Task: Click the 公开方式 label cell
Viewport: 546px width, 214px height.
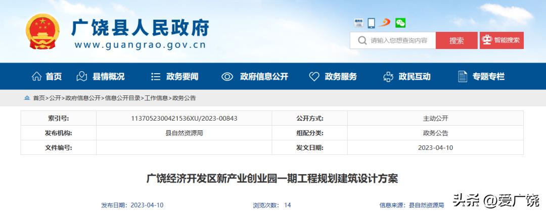Action: (x=310, y=119)
